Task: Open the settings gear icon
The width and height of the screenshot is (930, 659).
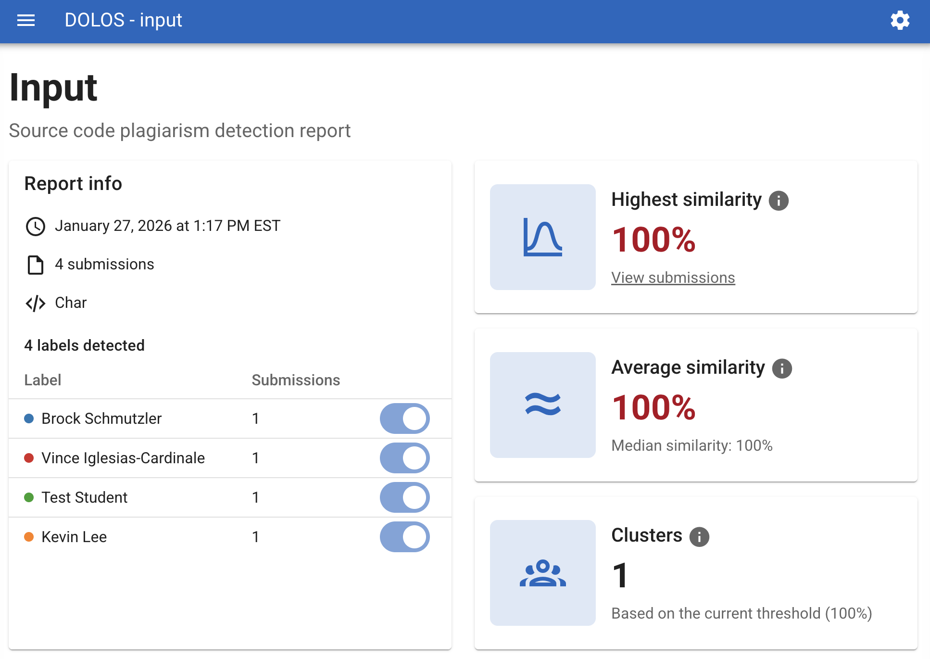Action: (x=900, y=20)
